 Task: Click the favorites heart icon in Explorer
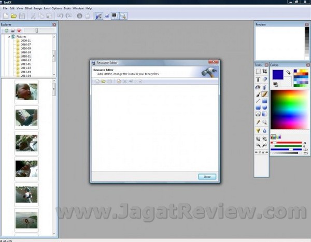(x=19, y=31)
